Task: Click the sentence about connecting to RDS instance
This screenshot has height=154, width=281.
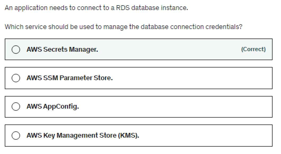Action: 96,8
